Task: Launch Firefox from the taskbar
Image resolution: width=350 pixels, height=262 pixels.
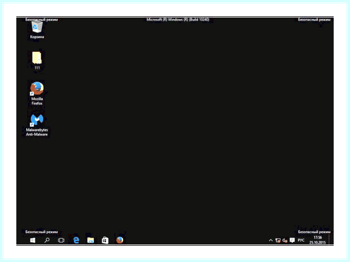Action: [120, 240]
